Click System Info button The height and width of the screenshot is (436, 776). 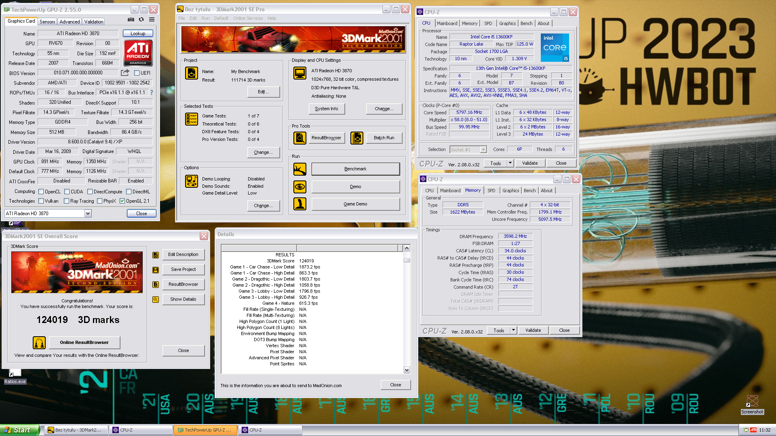coord(327,109)
